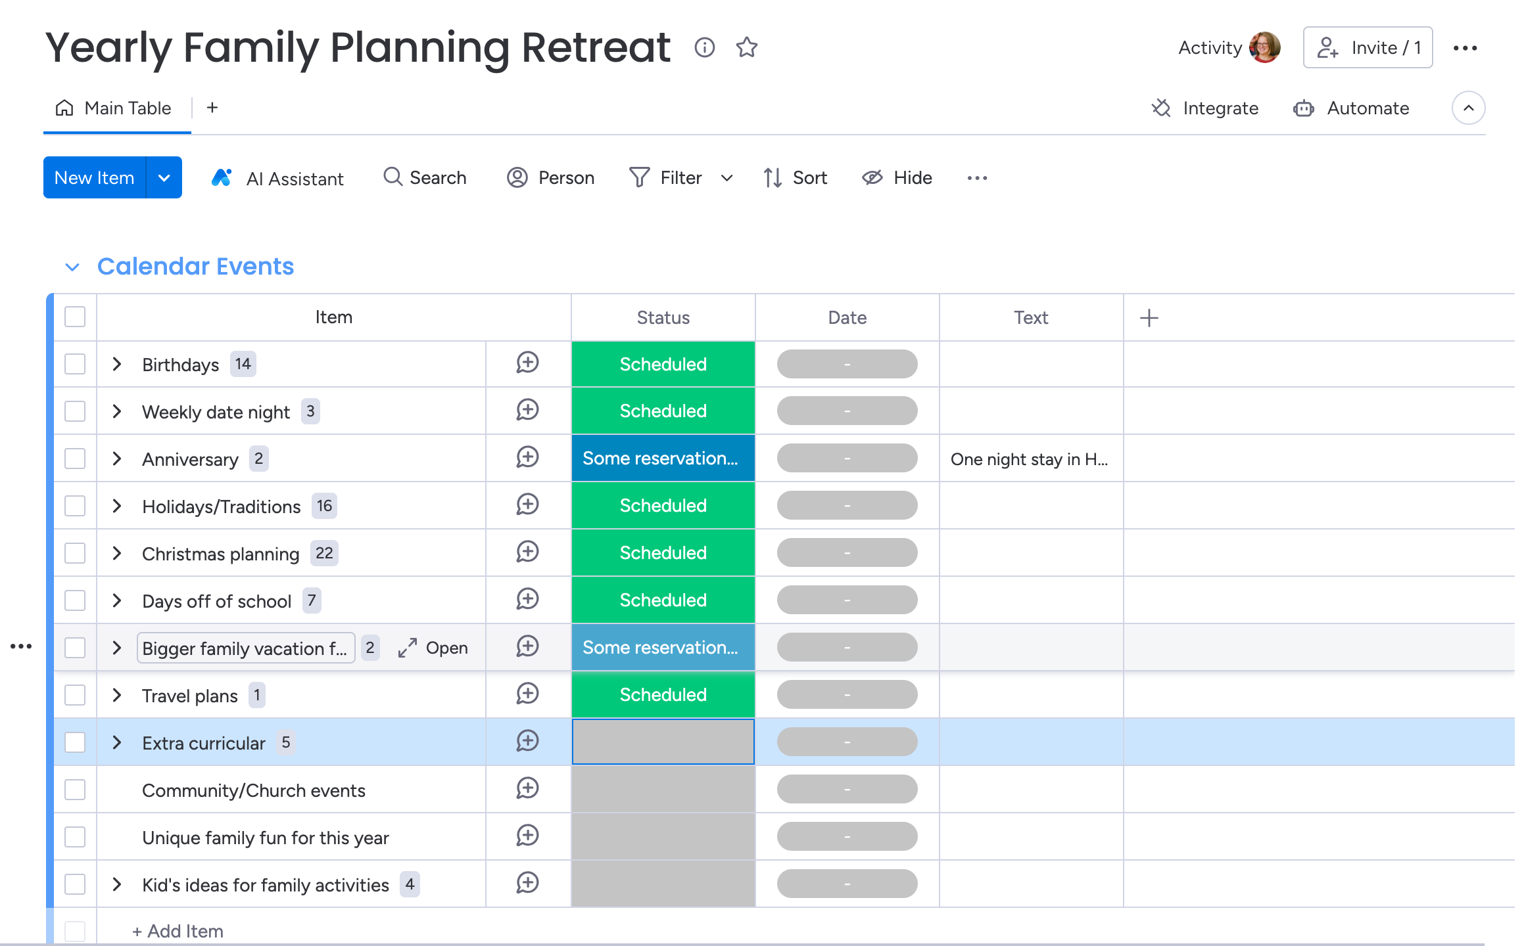Hide columns with the Hide tool
The width and height of the screenshot is (1524, 946).
point(897,178)
